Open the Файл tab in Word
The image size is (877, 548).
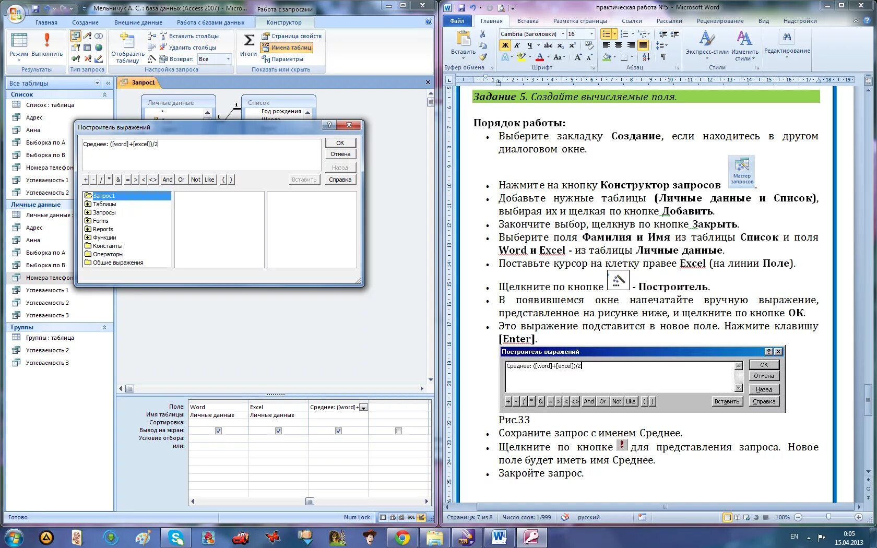click(x=457, y=21)
